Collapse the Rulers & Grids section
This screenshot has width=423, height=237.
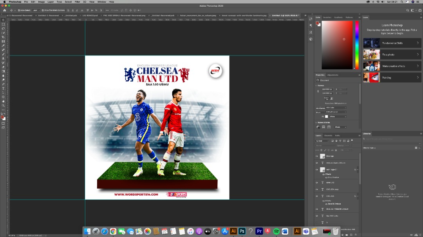point(316,122)
